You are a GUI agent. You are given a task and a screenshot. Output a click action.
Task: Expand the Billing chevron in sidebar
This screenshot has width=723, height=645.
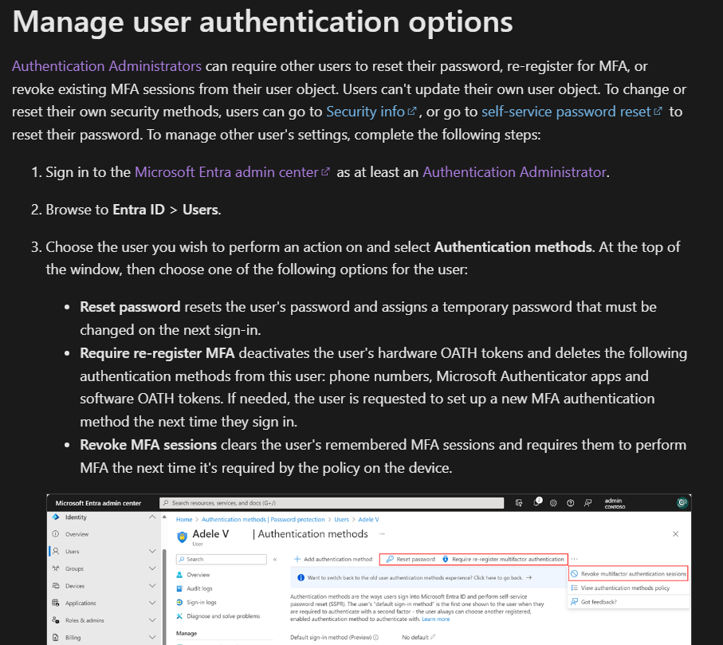point(152,637)
